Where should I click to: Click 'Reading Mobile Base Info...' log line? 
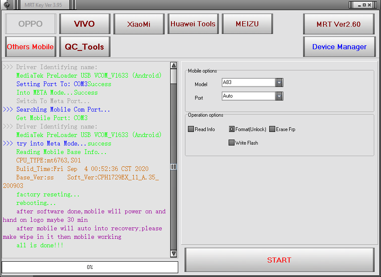pyautogui.click(x=61, y=152)
